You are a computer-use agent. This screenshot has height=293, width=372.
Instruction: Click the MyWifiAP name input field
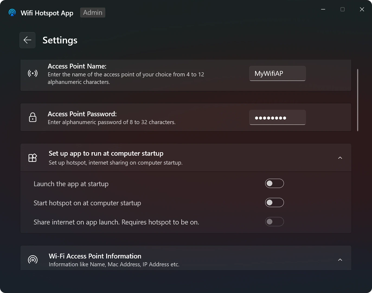[277, 73]
